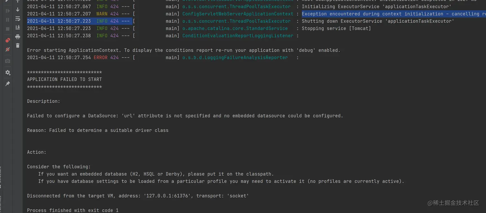486x213 pixels.
Task: Click 'o.apache.catalina.core.StandardService' logger name
Action: [235, 28]
